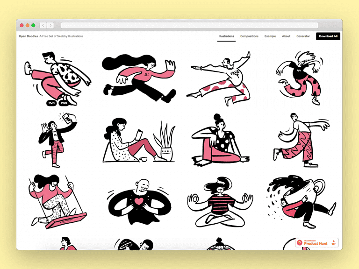Screen dimensions: 359x269
Task: Click the browser forward arrow button
Action: (x=50, y=25)
